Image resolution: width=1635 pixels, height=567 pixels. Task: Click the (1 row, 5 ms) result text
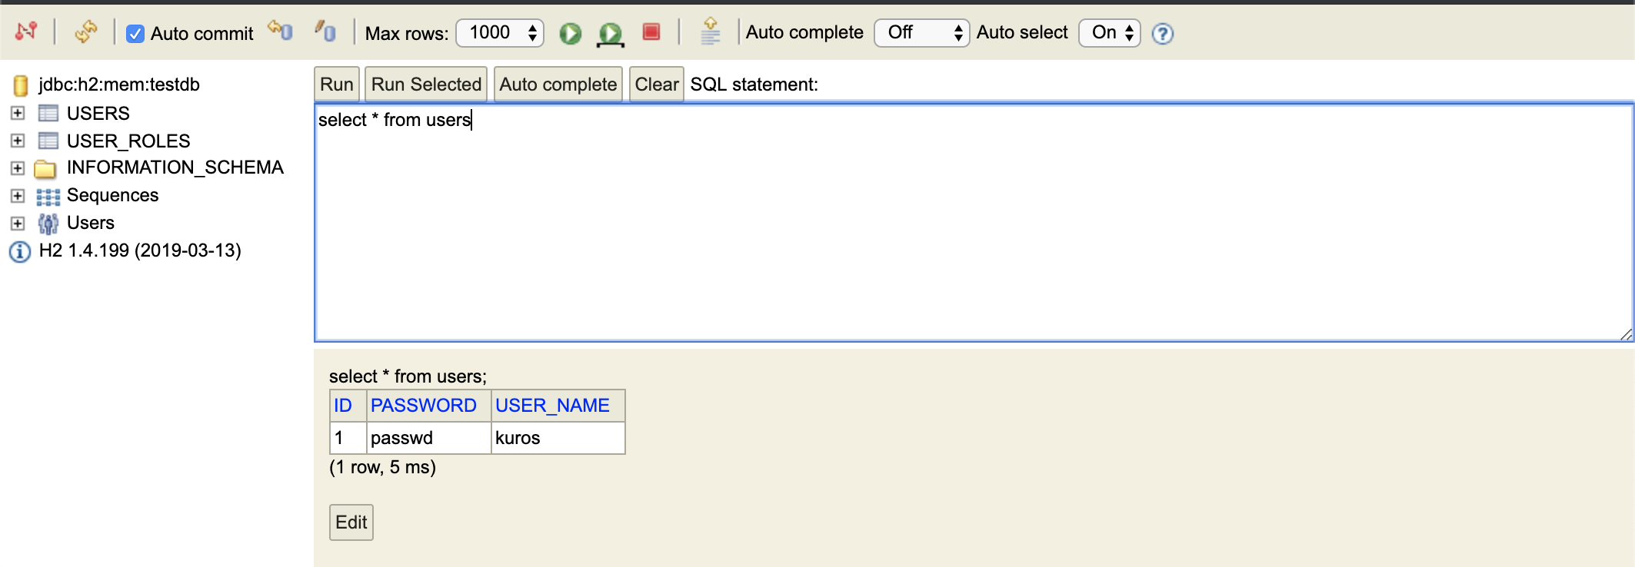click(382, 467)
